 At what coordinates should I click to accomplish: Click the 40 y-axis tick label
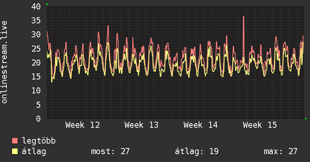pos(36,6)
